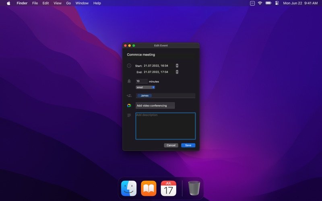Click battery status icon
The height and width of the screenshot is (201, 322).
(268, 3)
